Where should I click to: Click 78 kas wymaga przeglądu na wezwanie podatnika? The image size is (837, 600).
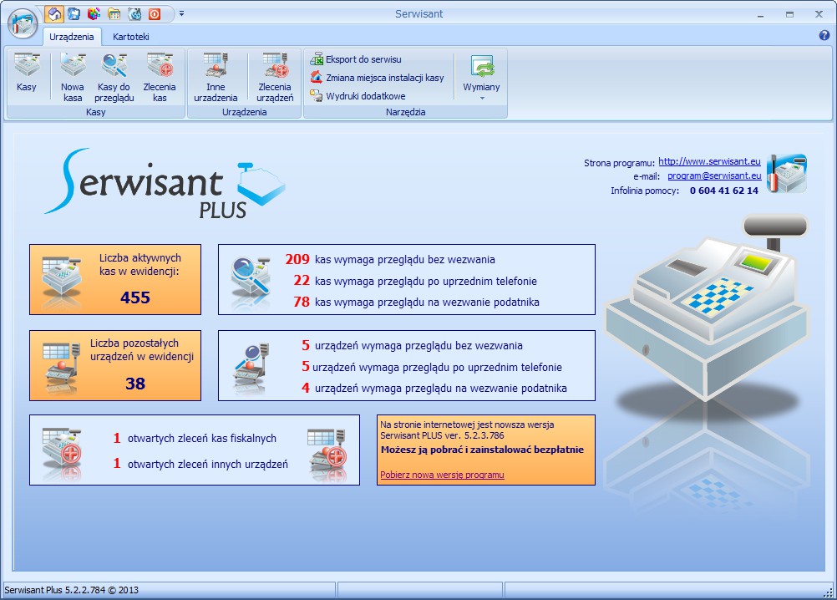tap(416, 303)
